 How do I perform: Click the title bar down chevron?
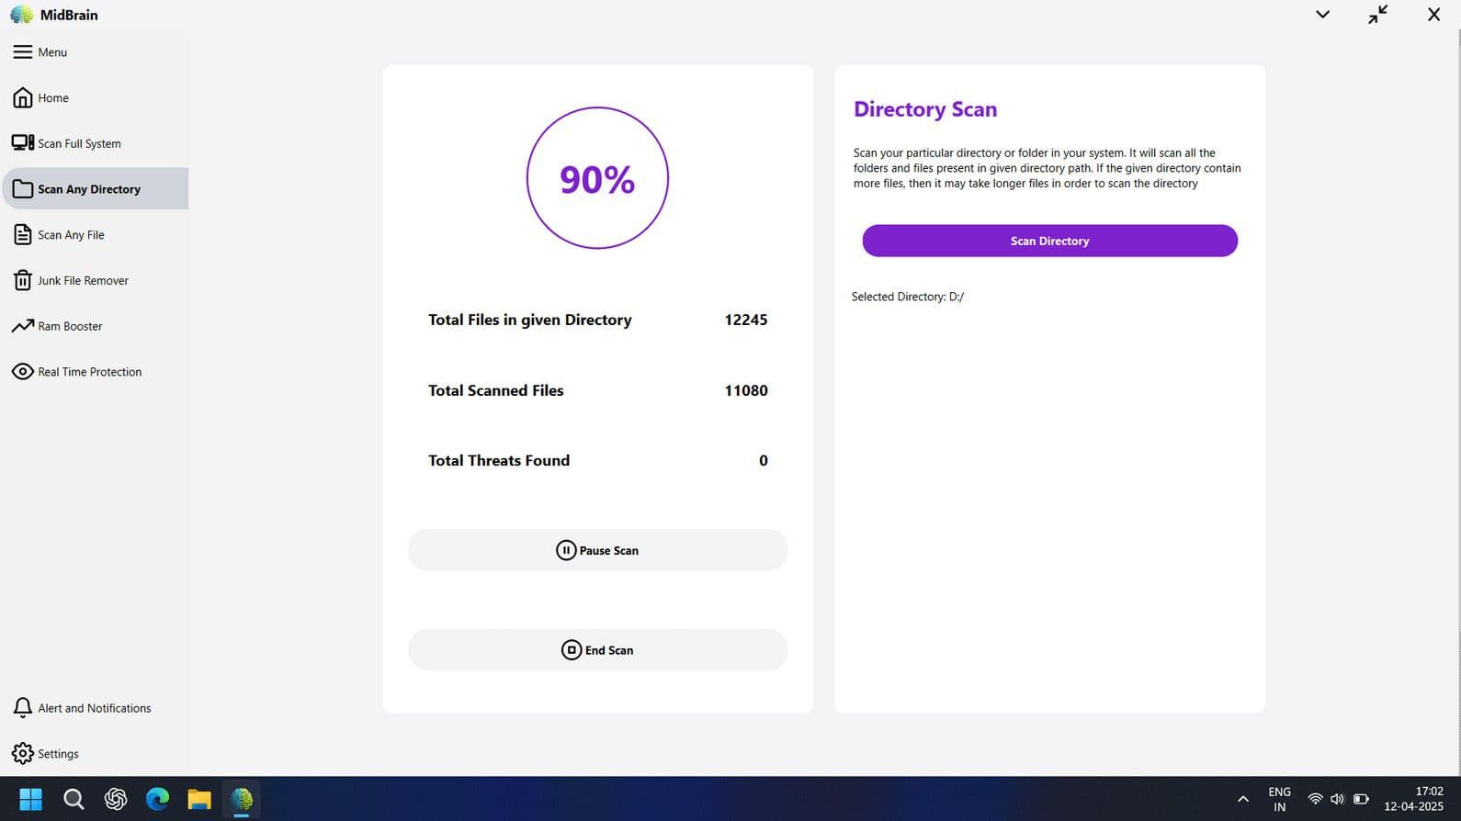pos(1322,15)
